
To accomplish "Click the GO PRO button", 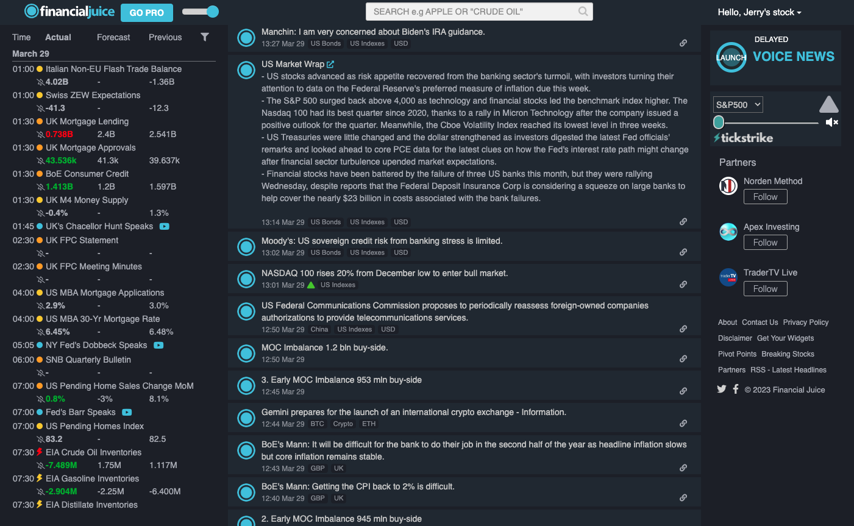I will pos(147,12).
